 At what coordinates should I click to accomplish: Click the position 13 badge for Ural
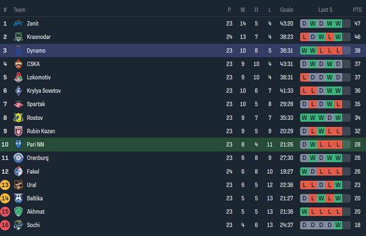coord(5,185)
